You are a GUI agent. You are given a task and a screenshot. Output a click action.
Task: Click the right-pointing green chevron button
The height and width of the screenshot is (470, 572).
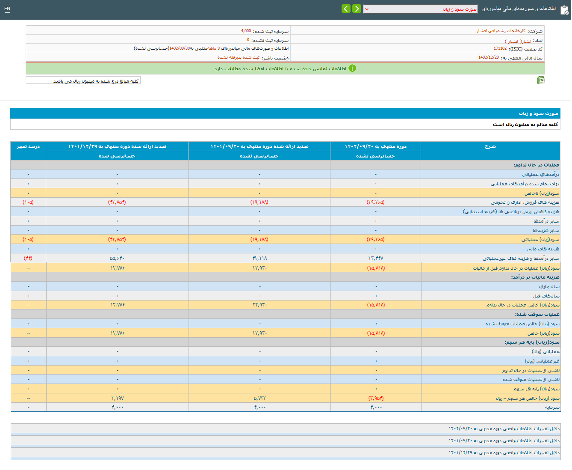357,9
